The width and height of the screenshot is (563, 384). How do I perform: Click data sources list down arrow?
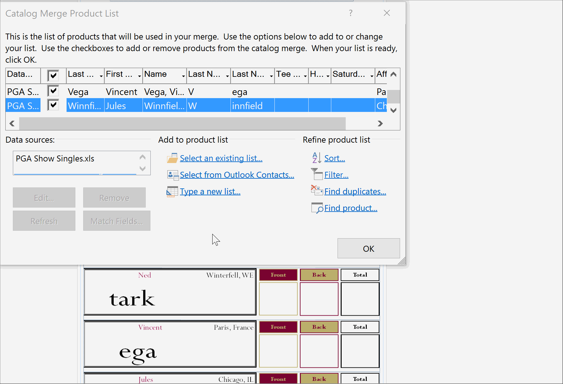coord(143,168)
